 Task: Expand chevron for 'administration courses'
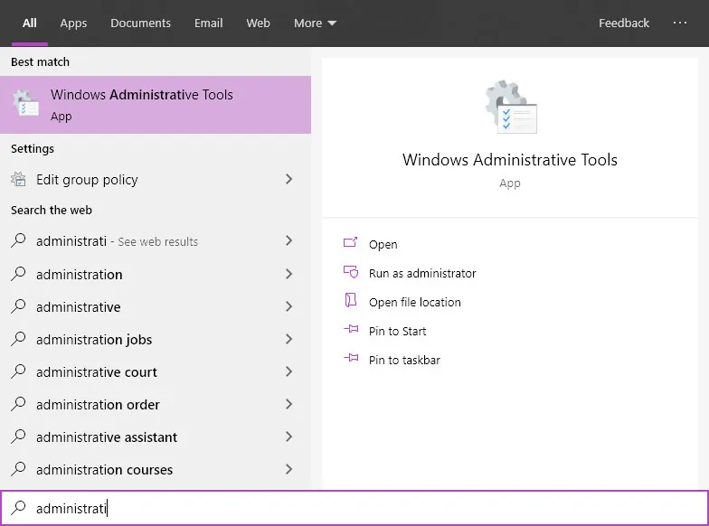tap(289, 469)
